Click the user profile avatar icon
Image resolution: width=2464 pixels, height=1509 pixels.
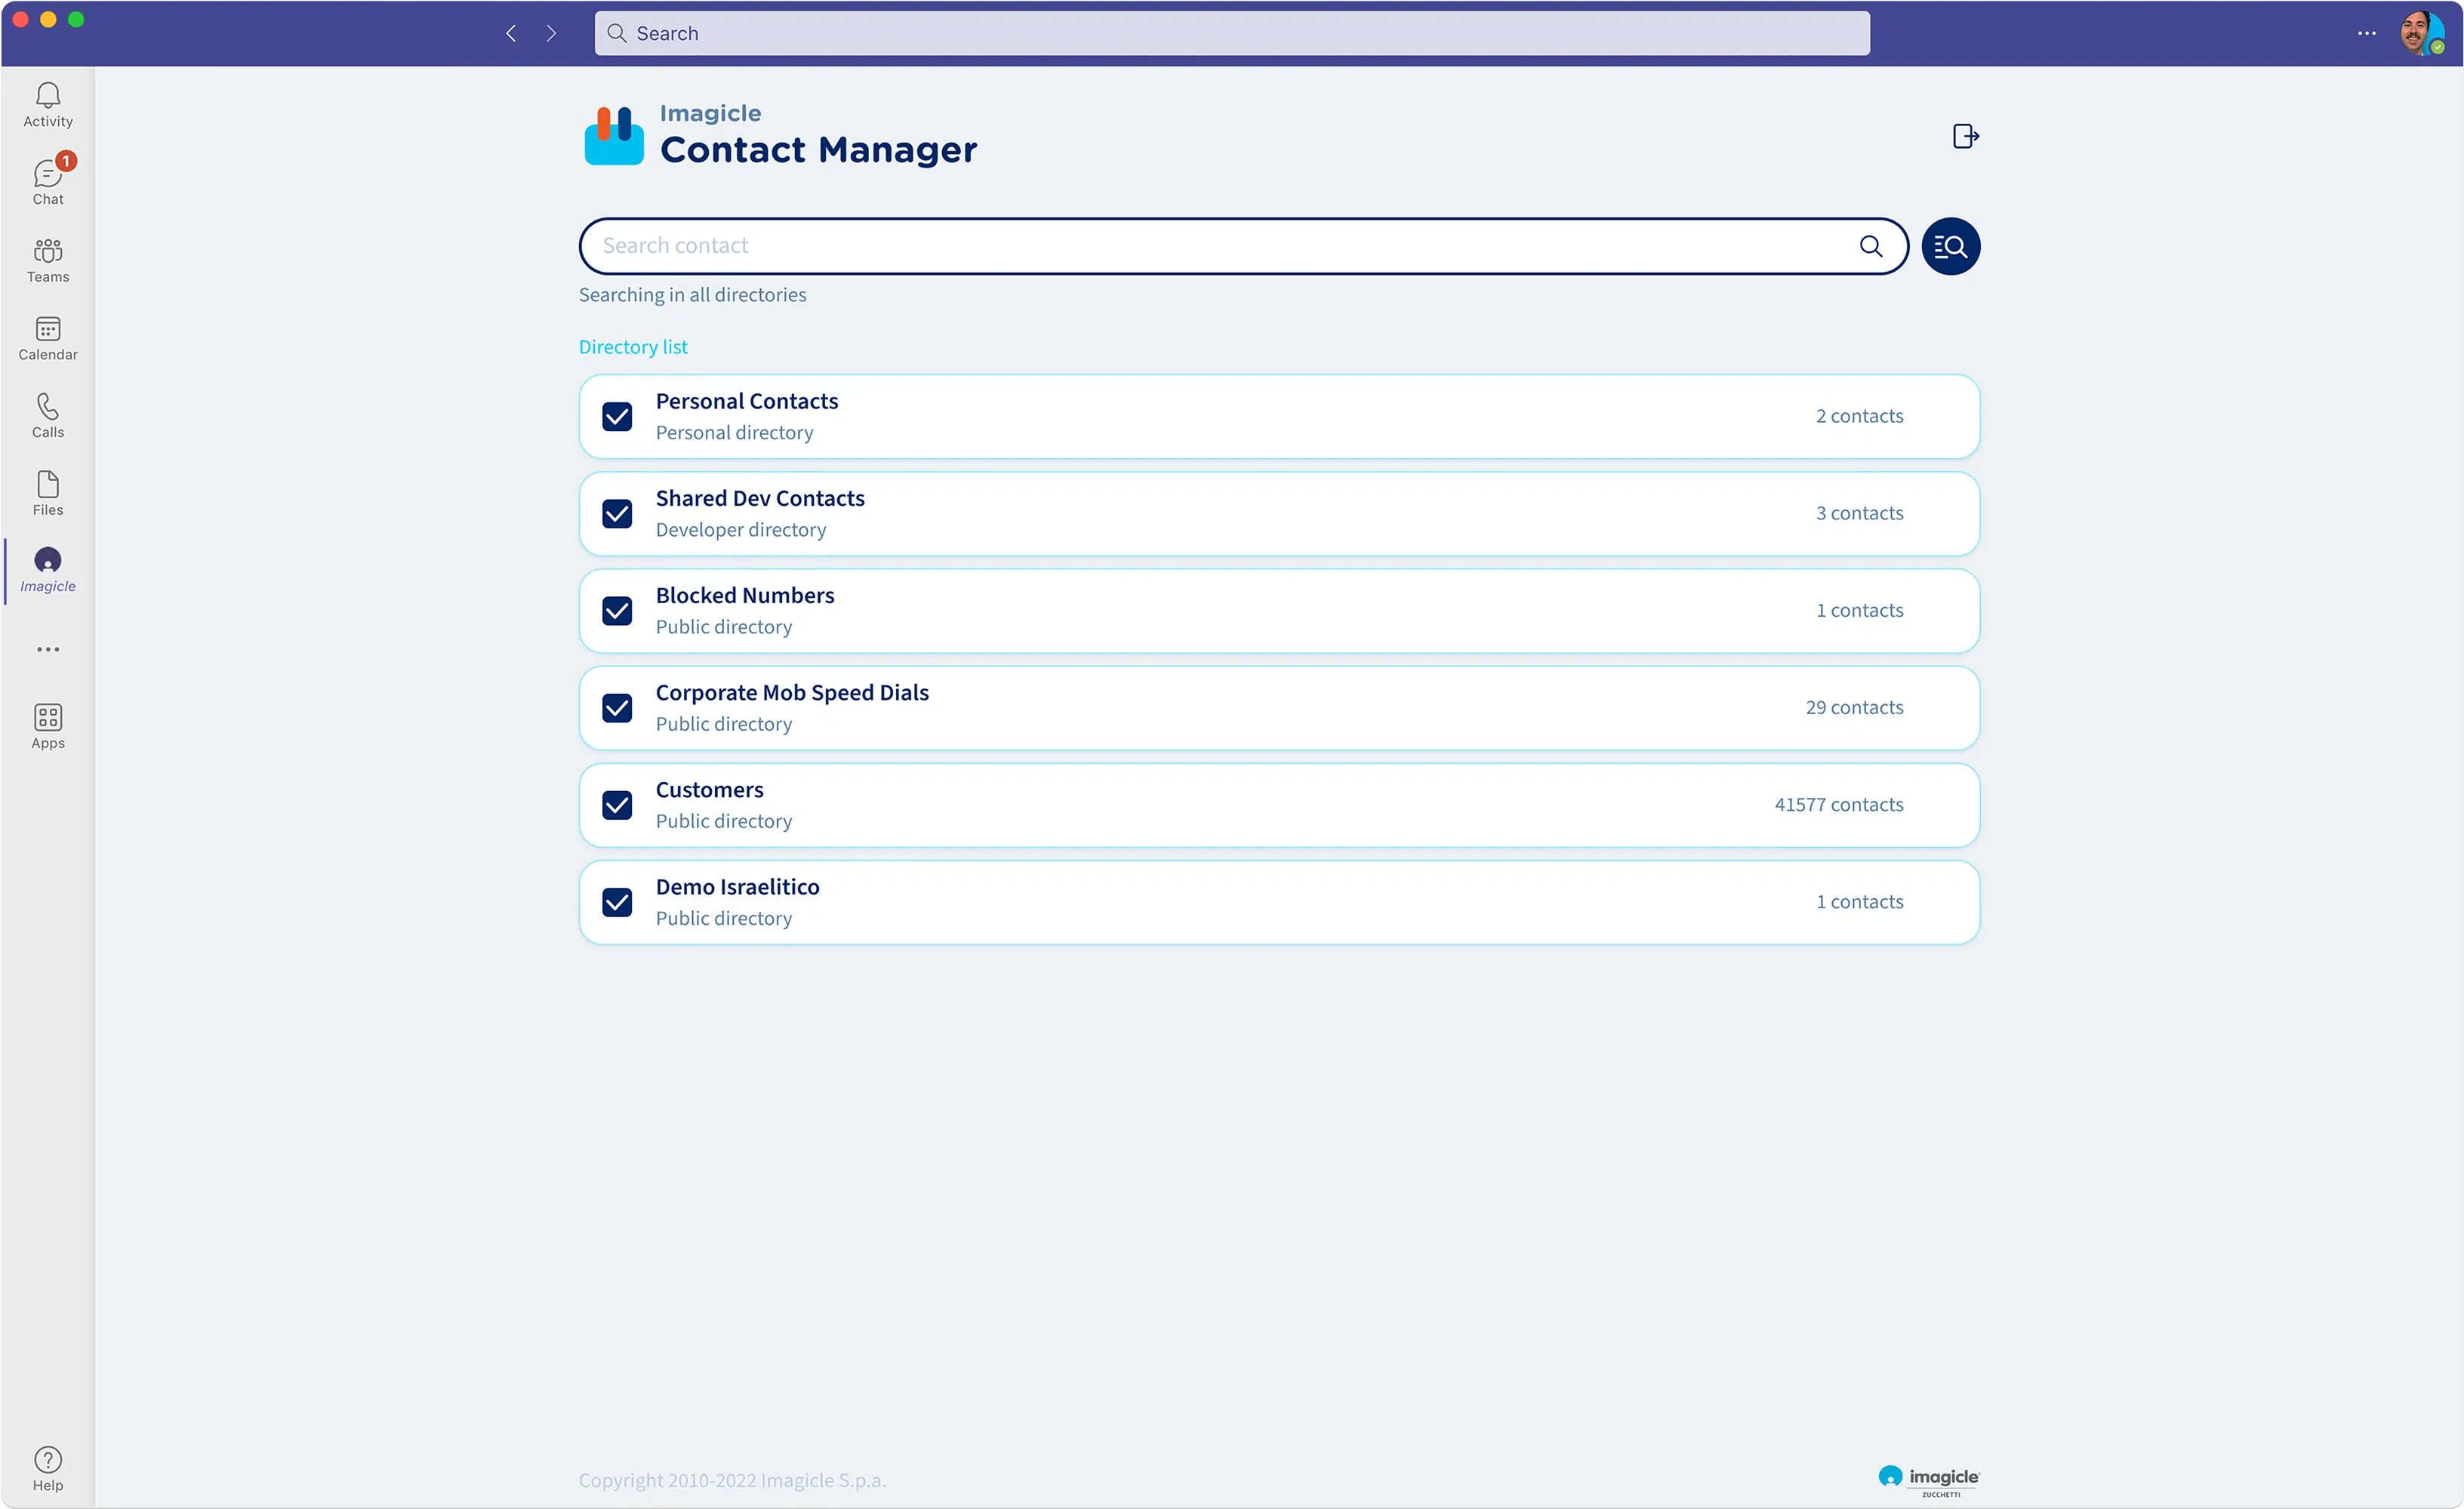click(x=2423, y=32)
